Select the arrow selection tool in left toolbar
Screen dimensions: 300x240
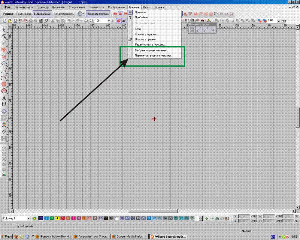point(4,30)
